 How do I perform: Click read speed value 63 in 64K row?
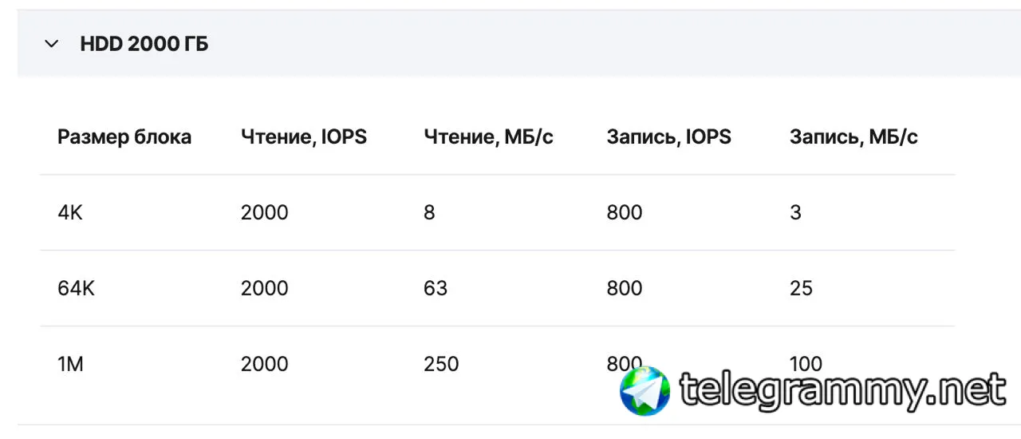(x=436, y=288)
